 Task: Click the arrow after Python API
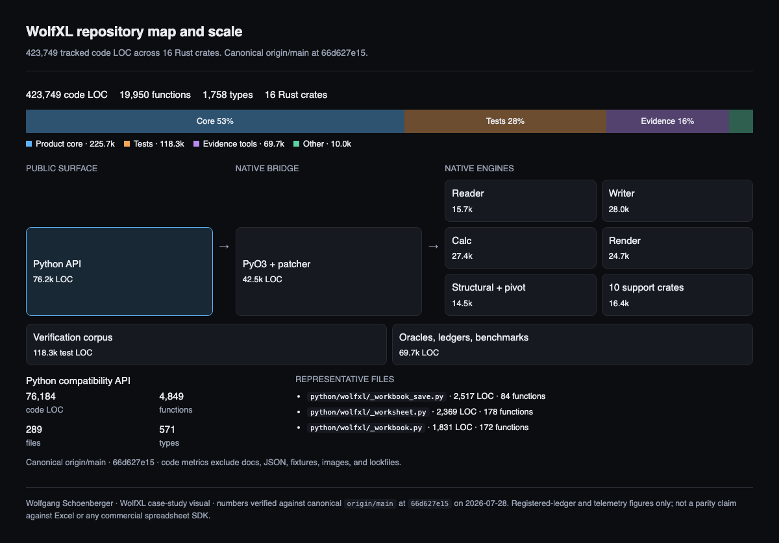pos(224,247)
